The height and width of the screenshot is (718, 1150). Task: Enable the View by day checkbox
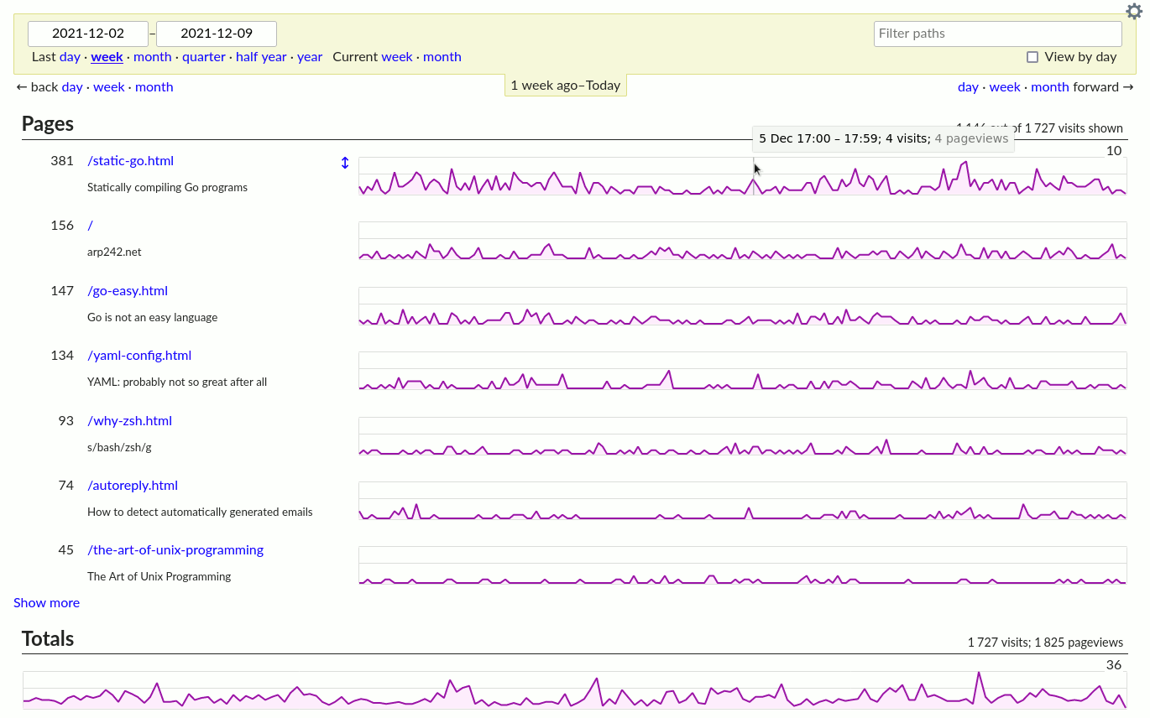click(x=1032, y=56)
